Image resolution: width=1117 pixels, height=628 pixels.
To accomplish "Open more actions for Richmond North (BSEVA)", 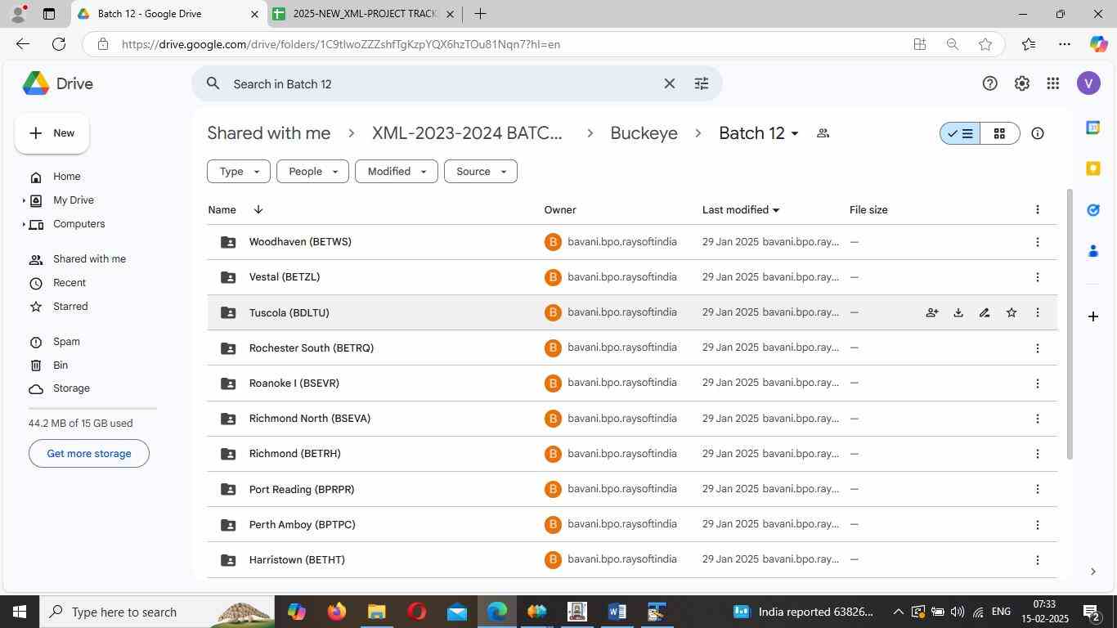I will pos(1037,419).
